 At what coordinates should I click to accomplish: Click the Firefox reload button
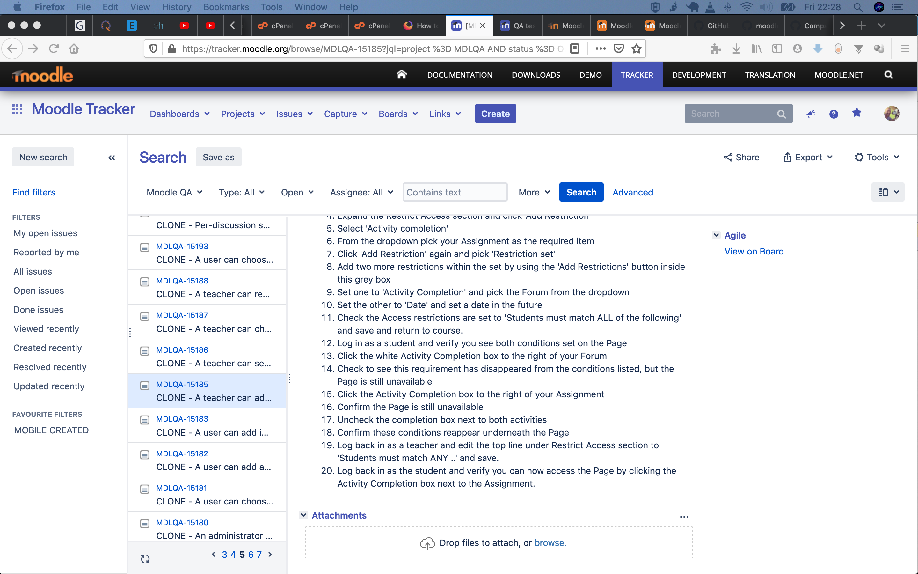tap(54, 48)
